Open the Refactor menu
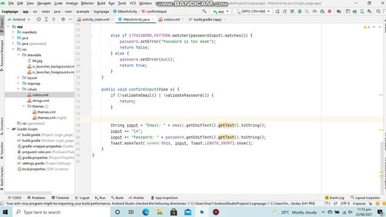The height and width of the screenshot is (217, 386). click(x=87, y=3)
